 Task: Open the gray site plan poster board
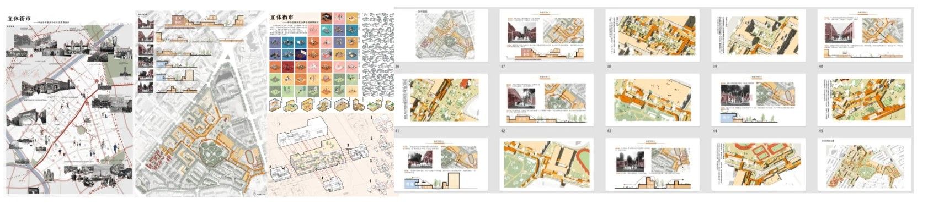click(x=201, y=104)
